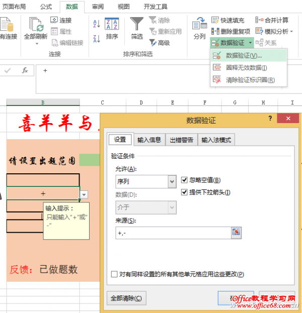Select the Settings (设置) dialog tab

tap(120, 139)
